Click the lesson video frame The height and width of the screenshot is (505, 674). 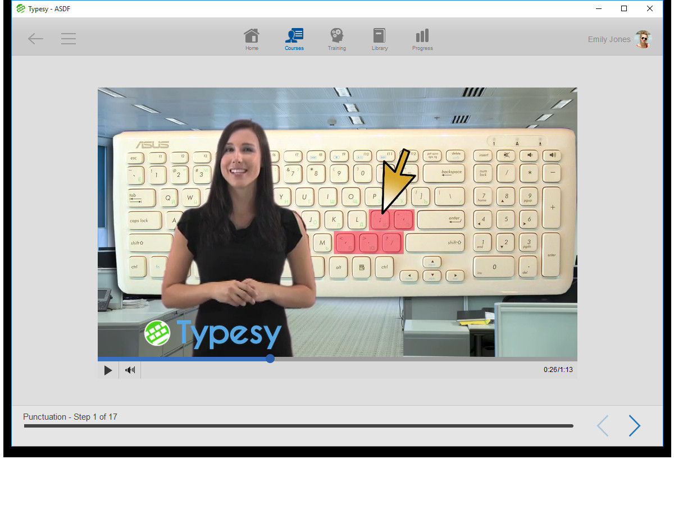[x=337, y=222]
